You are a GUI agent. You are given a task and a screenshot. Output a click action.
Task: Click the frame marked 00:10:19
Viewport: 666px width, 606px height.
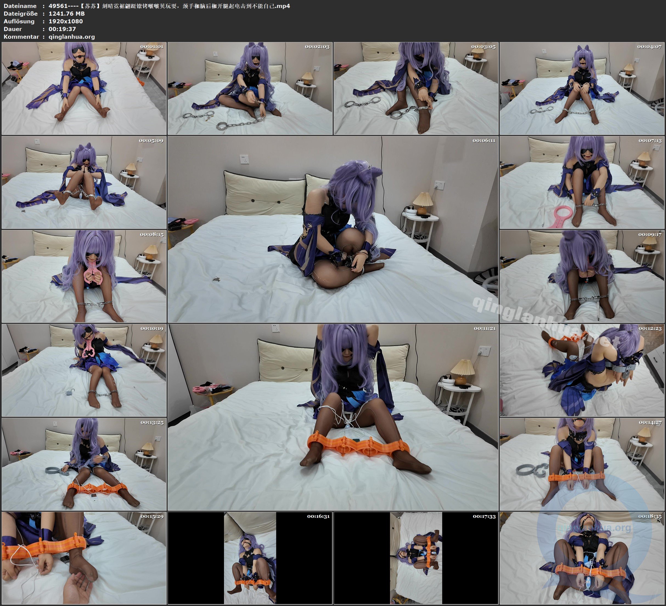[x=84, y=370]
